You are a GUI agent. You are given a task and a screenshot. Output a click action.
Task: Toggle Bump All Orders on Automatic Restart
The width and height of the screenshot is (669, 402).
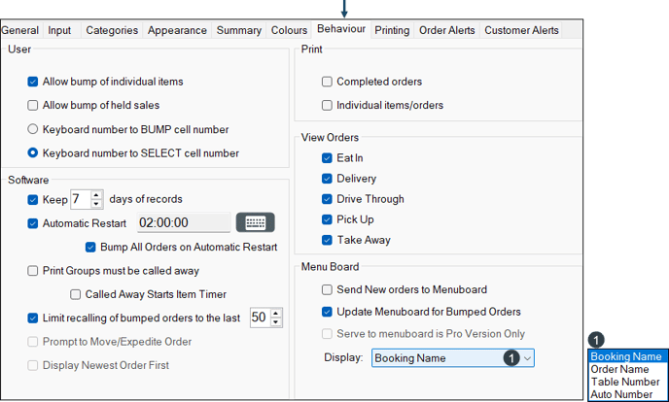[90, 248]
